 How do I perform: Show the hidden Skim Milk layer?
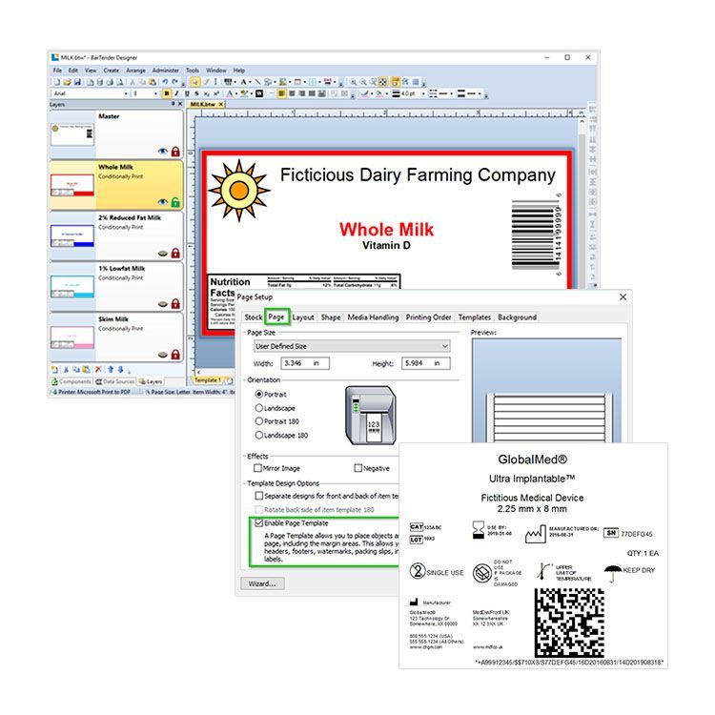tap(163, 355)
